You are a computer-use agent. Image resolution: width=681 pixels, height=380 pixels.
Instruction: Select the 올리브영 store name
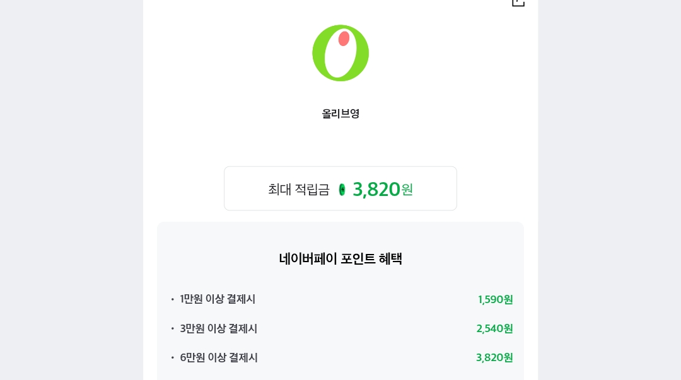(x=340, y=114)
